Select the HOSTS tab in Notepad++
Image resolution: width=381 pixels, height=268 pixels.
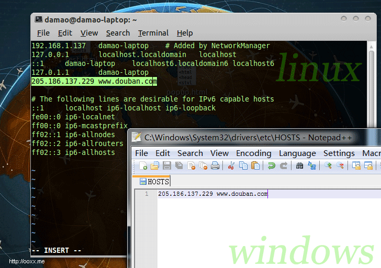click(x=154, y=182)
